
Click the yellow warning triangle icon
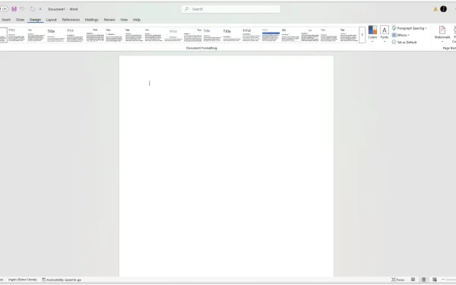pyautogui.click(x=435, y=9)
